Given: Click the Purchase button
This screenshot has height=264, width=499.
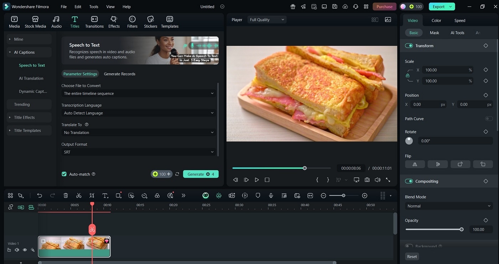Looking at the screenshot, I should coord(385,6).
